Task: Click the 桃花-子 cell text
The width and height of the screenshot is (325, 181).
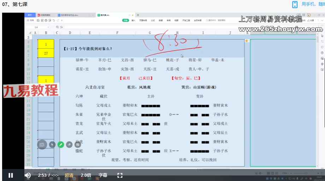Action: point(172,60)
